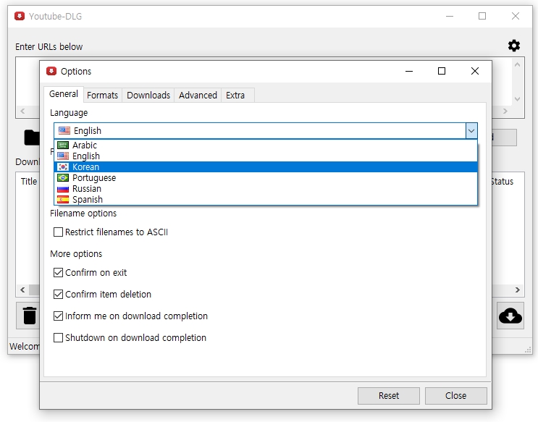Viewport: 538px width, 422px height.
Task: Switch to Advanced tab
Action: (x=198, y=96)
